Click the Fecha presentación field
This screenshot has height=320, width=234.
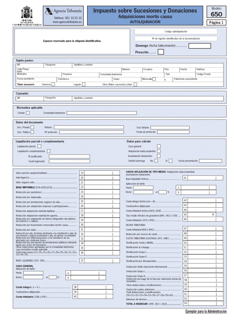coord(210,161)
